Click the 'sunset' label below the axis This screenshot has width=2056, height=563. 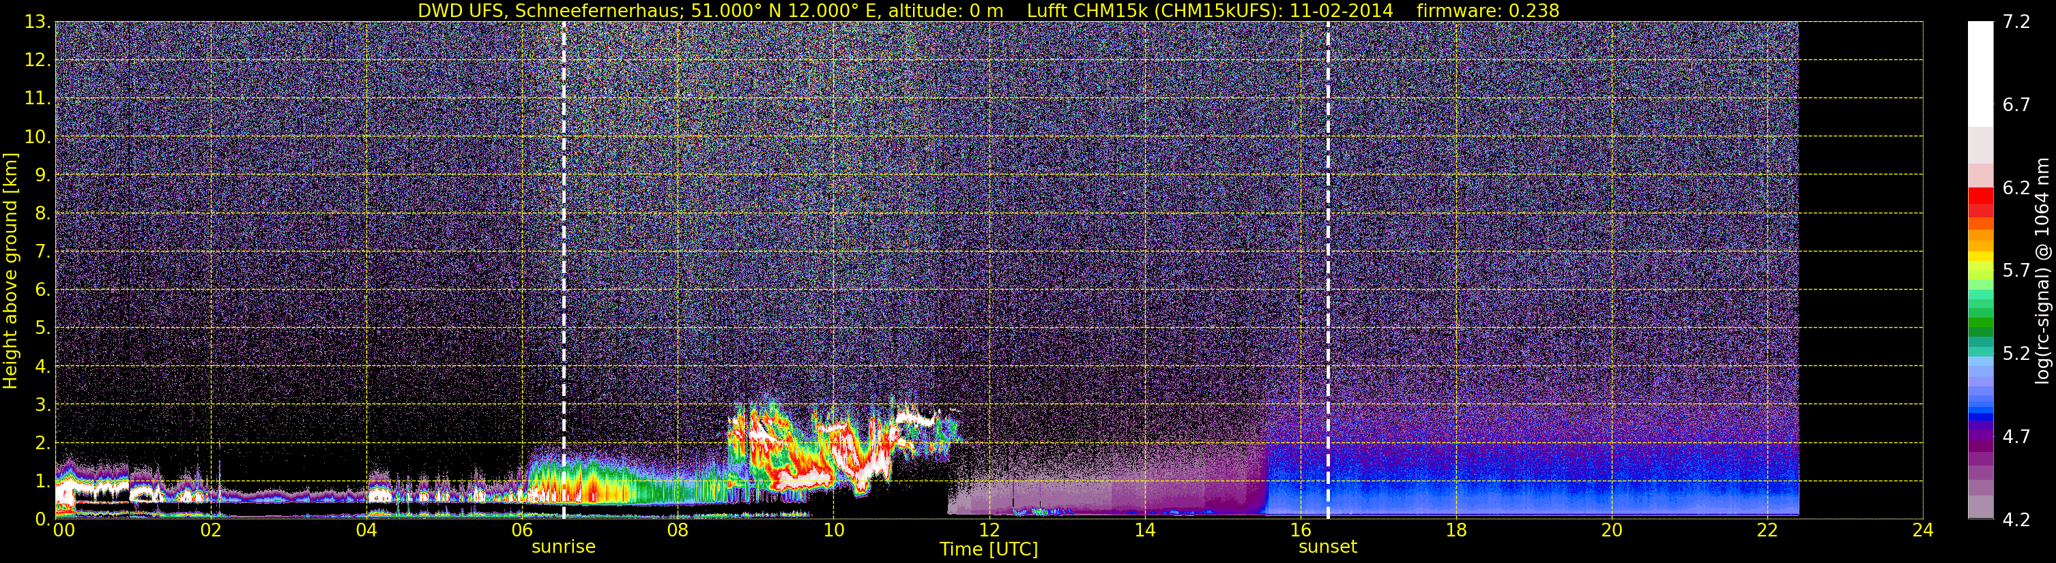[1327, 546]
